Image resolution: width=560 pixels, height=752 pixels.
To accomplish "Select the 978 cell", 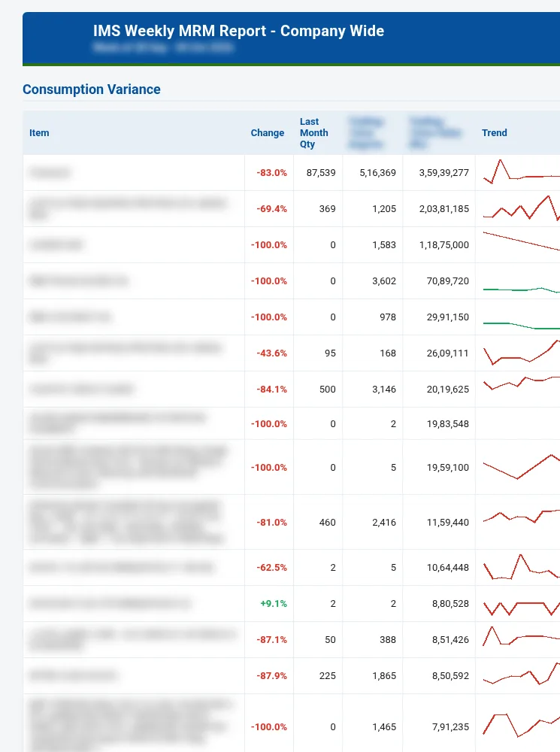I will point(388,317).
